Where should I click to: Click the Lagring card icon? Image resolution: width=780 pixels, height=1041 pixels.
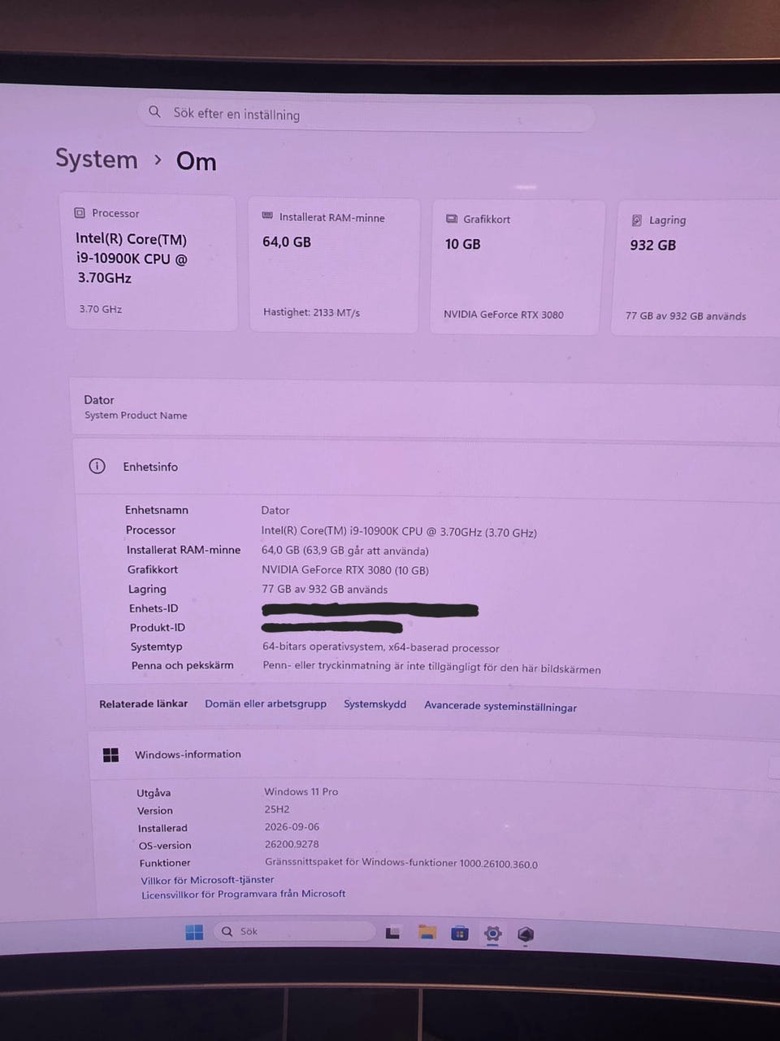pos(637,220)
